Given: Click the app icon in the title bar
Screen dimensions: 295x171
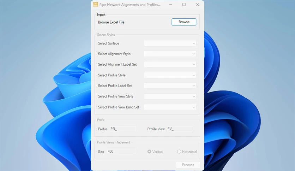Looking at the screenshot, I should (x=96, y=5).
